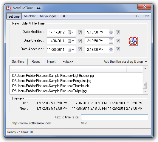Expand Date Accessed date picker arrow

click(x=73, y=50)
